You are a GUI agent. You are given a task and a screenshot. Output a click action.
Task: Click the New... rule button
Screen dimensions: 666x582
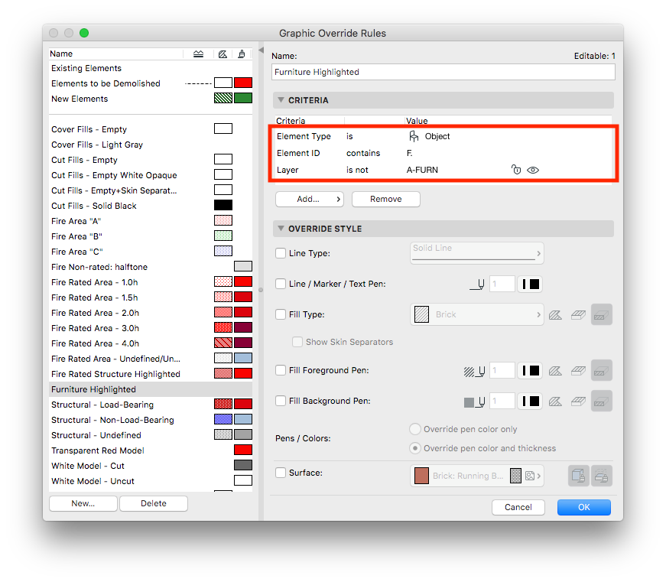[x=83, y=503]
